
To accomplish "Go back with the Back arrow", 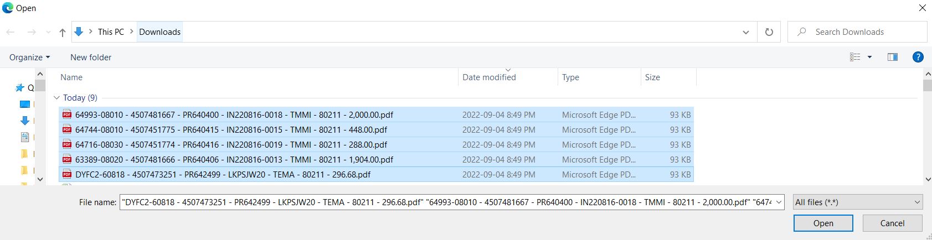I will (x=11, y=32).
